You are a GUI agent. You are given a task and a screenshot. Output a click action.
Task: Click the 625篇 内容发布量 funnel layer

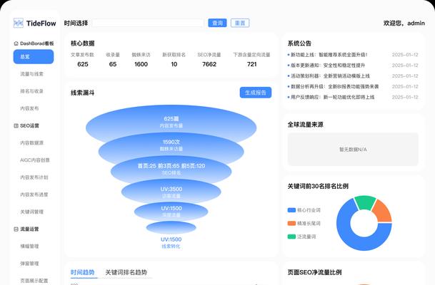pos(171,122)
